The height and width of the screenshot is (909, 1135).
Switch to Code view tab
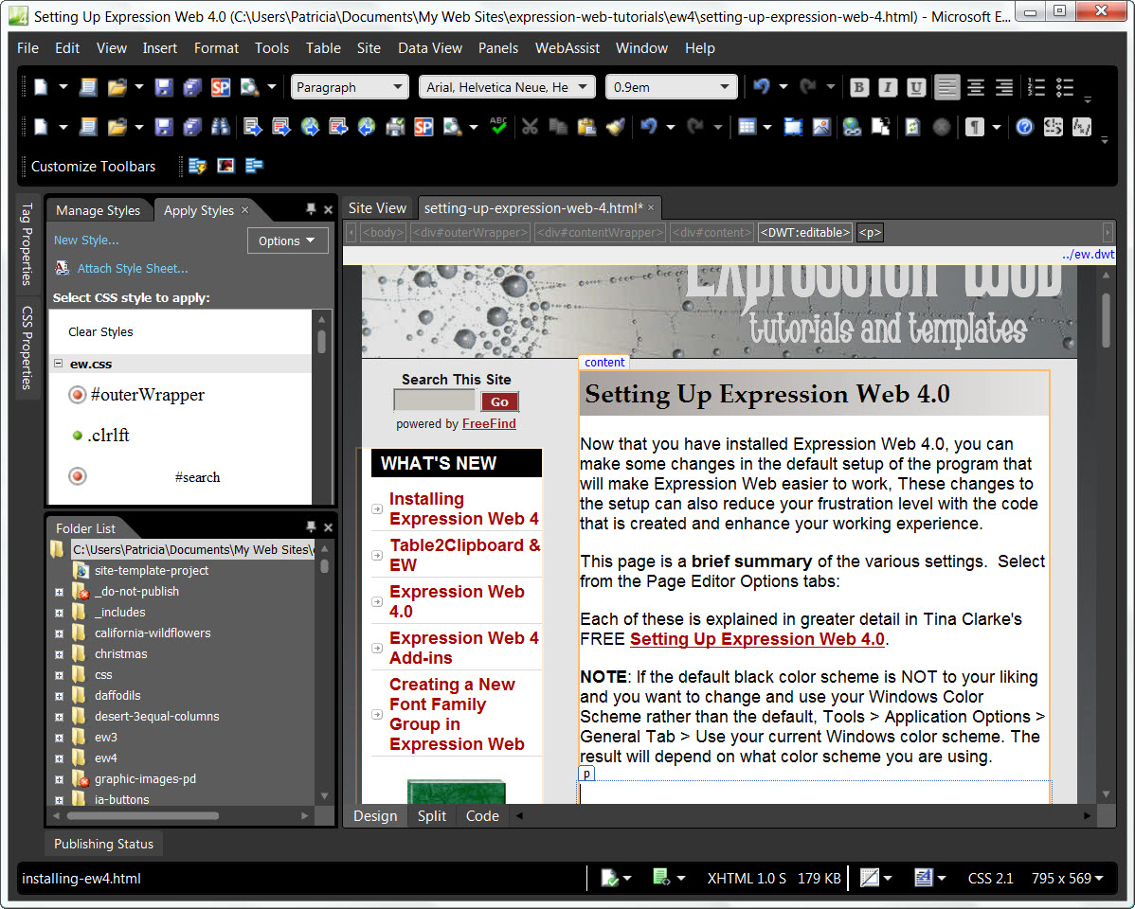(x=482, y=815)
